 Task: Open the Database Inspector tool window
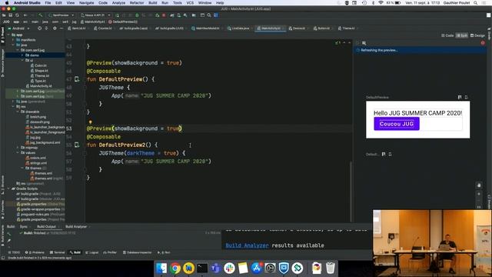[x=138, y=252]
